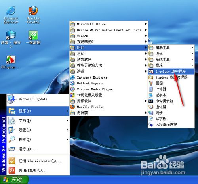Click the 画图 paint icon
The height and width of the screenshot is (184, 198).
click(x=151, y=83)
